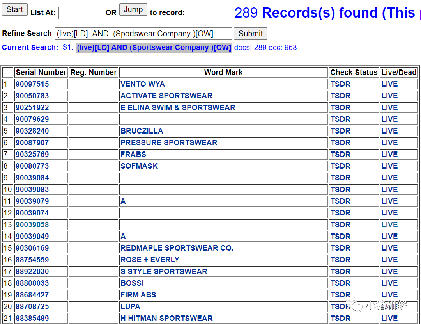Open word mark A in row 11
The height and width of the screenshot is (324, 421).
coord(123,201)
